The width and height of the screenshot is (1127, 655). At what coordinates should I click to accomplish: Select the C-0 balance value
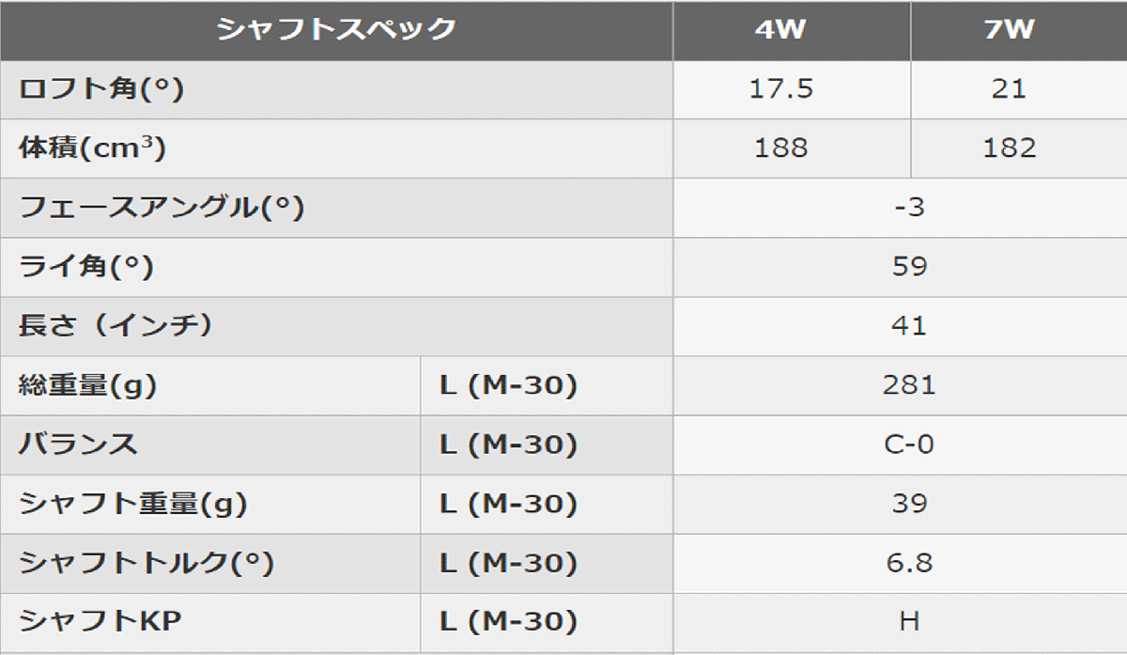point(908,444)
